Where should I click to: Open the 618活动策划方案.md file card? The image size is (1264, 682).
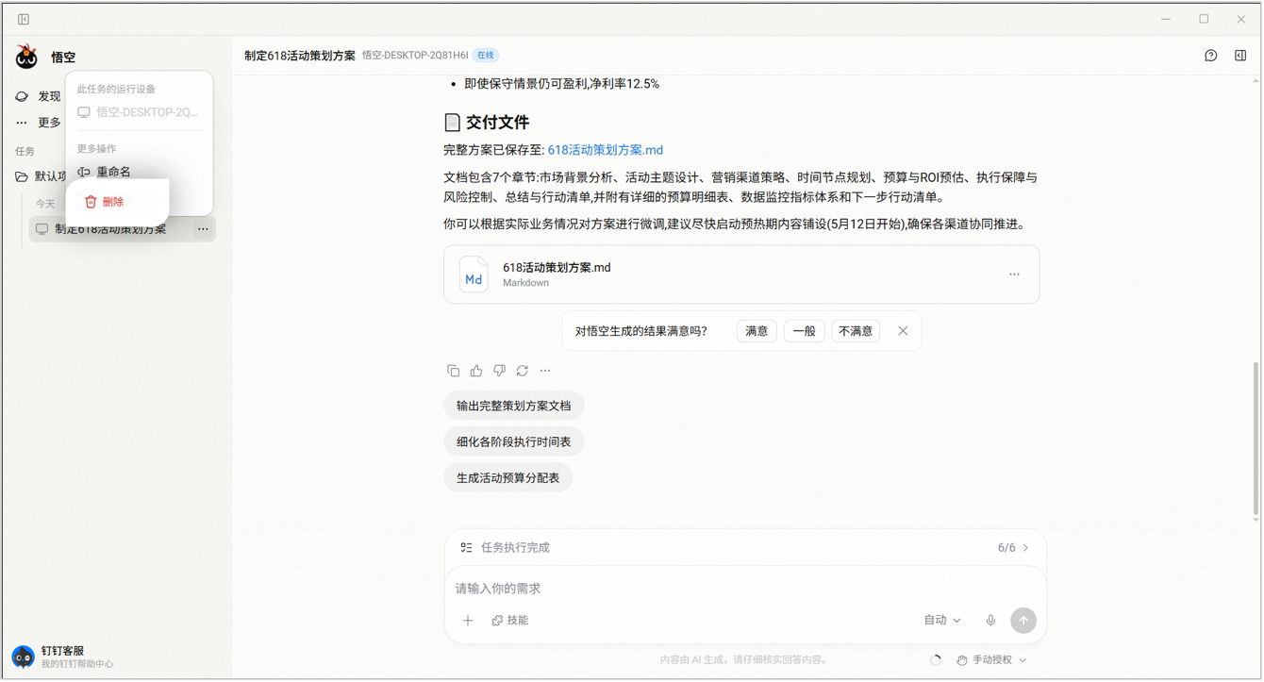pyautogui.click(x=741, y=274)
